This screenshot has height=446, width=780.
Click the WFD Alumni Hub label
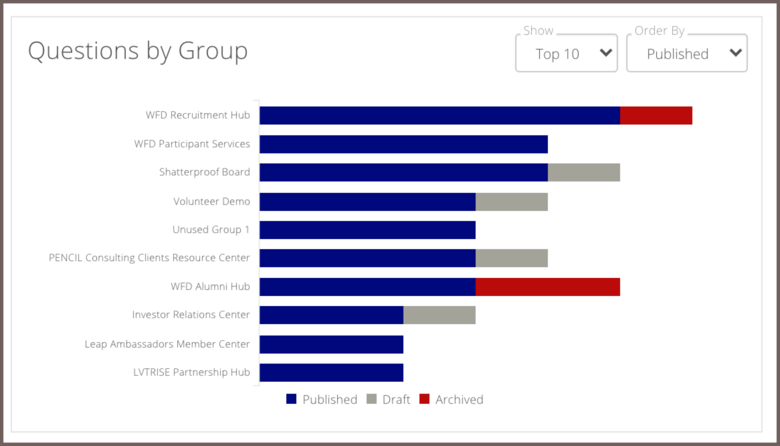[x=211, y=287]
